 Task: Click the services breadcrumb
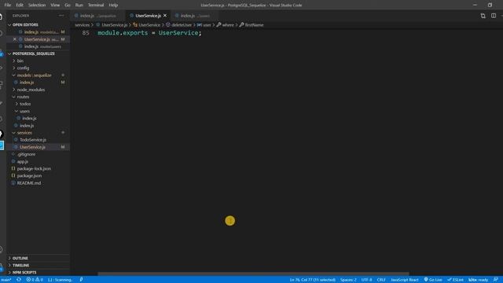82,24
